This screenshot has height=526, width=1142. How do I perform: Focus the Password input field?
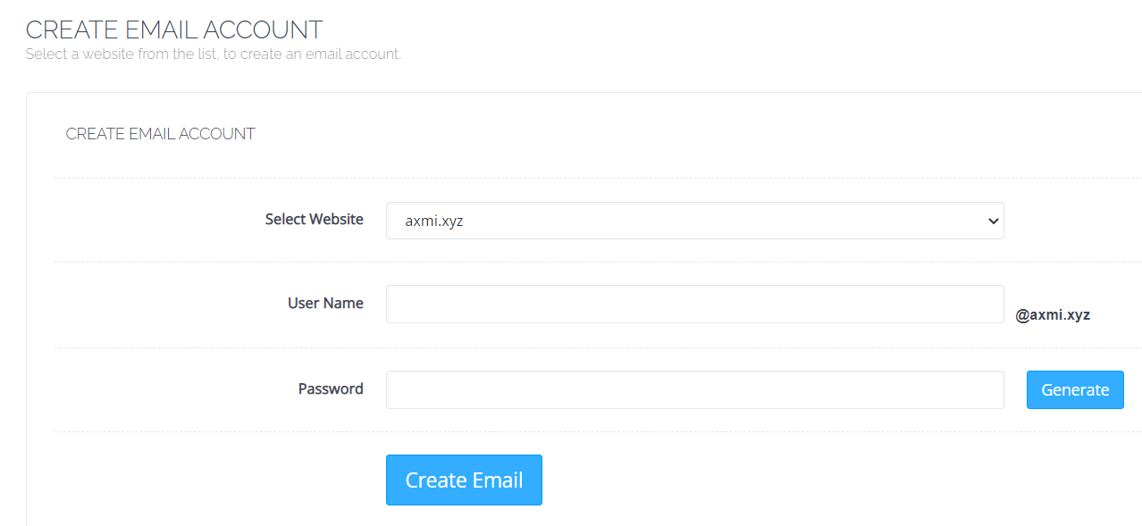pyautogui.click(x=694, y=390)
